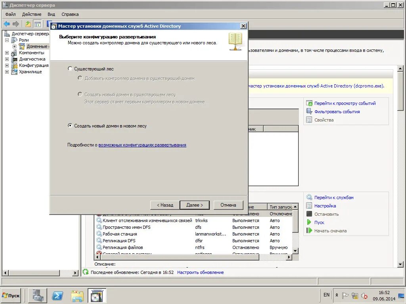Launch PowerShell from the taskbar
This screenshot has height=304, width=406.
(57, 295)
